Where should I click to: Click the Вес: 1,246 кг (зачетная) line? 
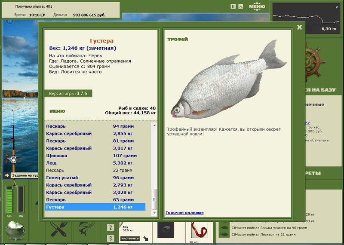83,48
